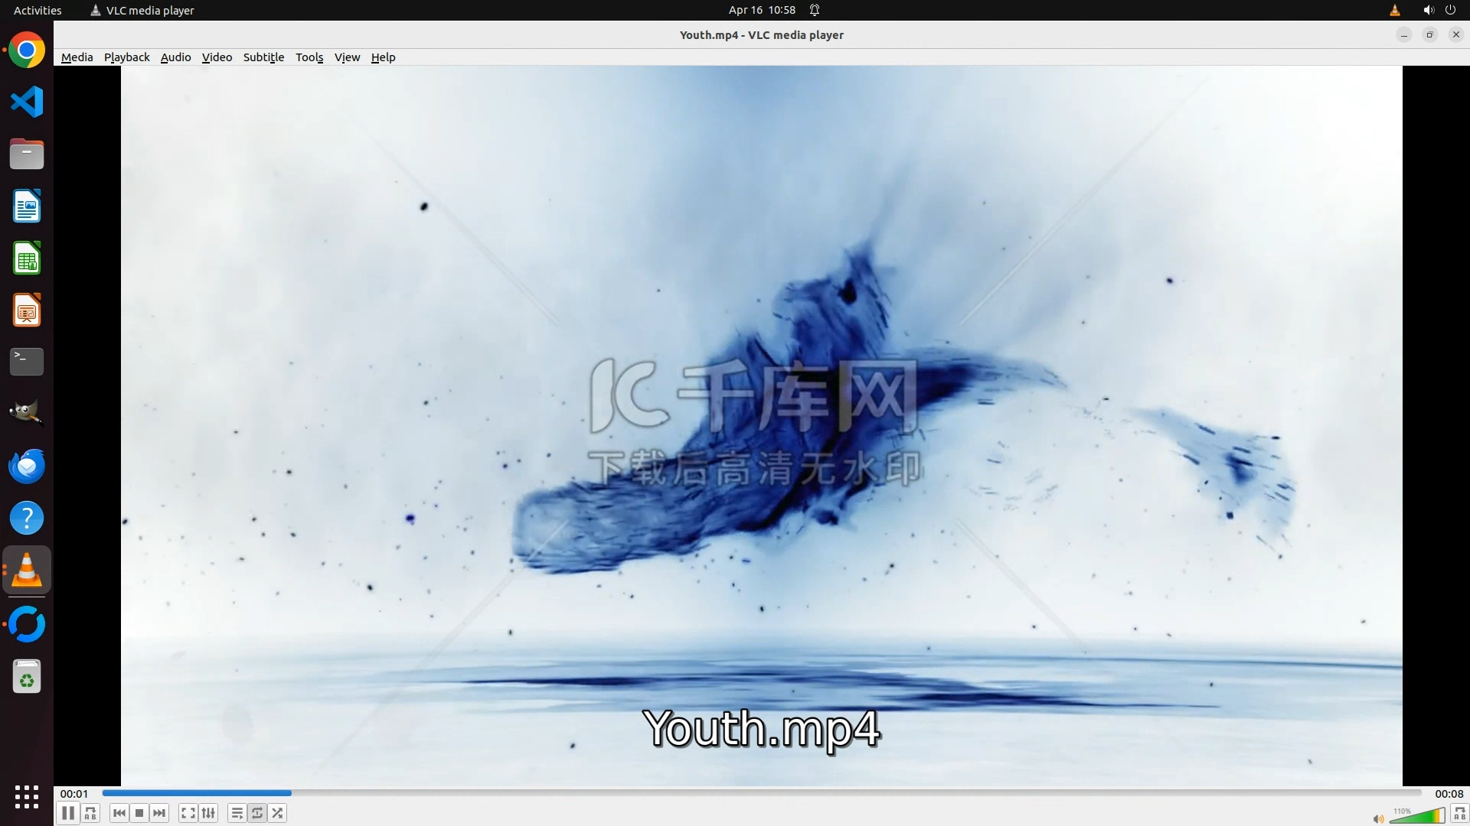Open extended settings and effects dialog
Viewport: 1470px width, 826px height.
pos(208,813)
